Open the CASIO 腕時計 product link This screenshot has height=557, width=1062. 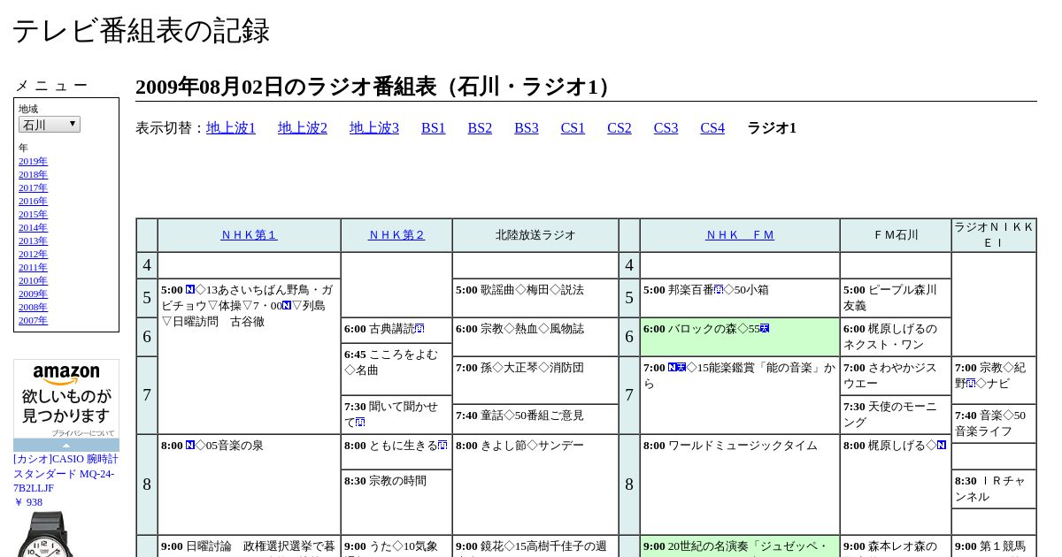65,473
